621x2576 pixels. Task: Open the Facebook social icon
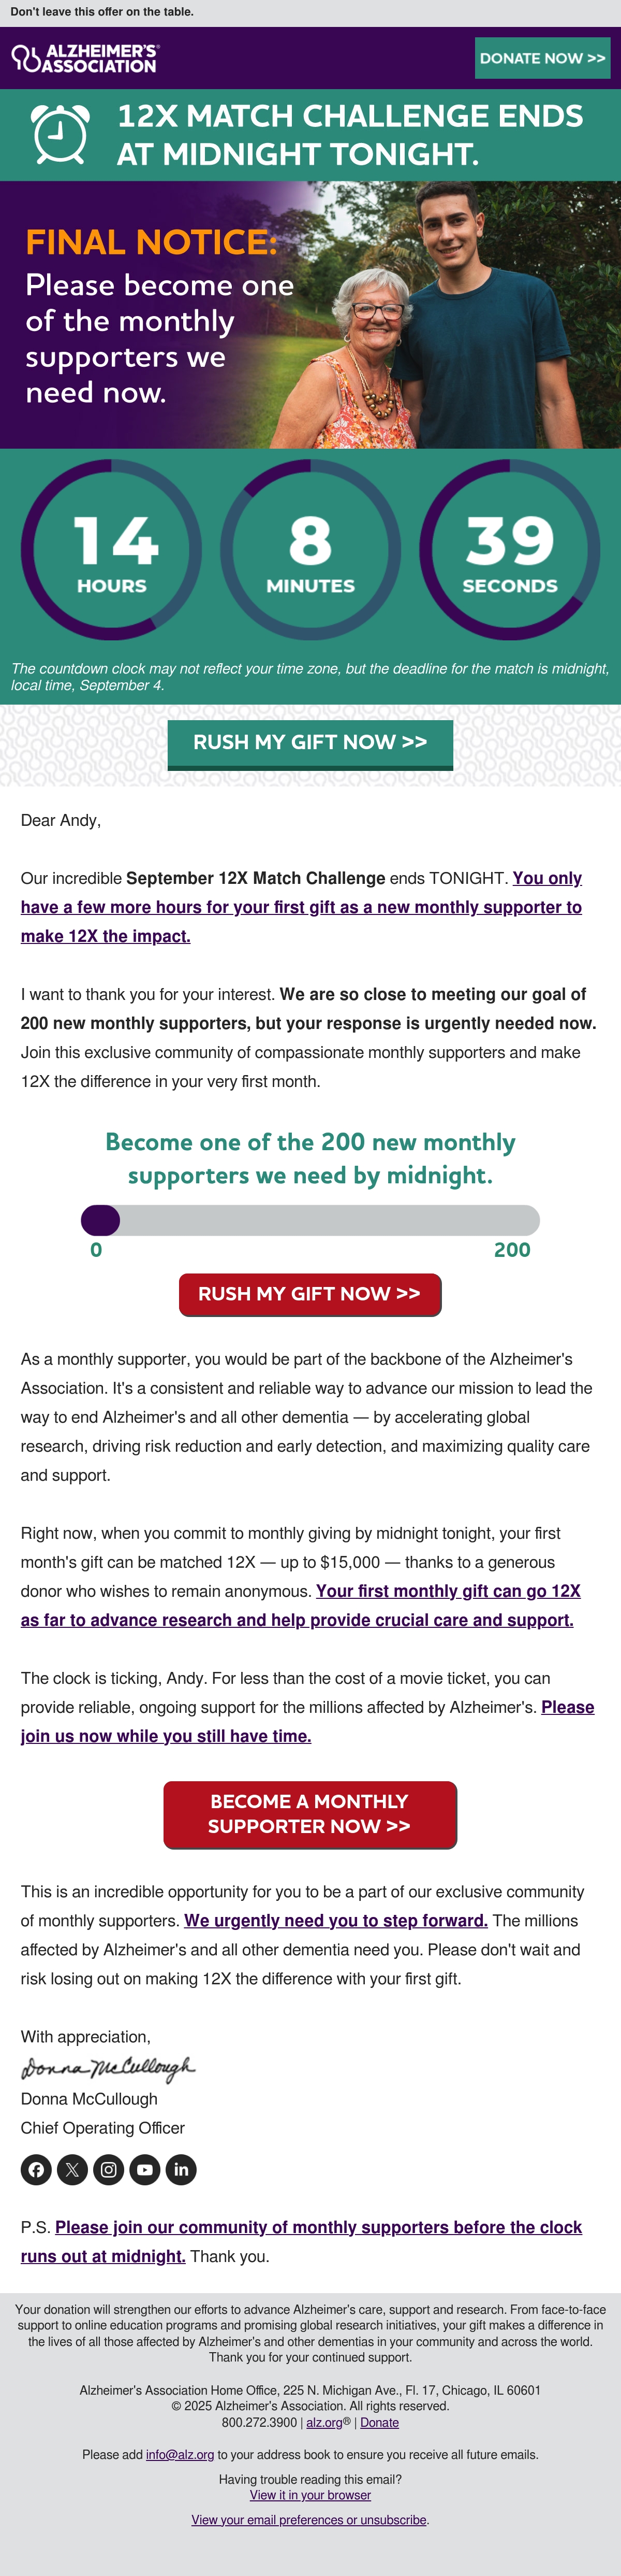pyautogui.click(x=36, y=2169)
